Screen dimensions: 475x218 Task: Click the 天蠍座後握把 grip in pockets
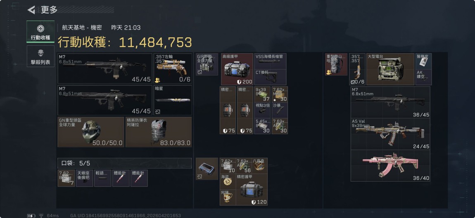coord(84,178)
